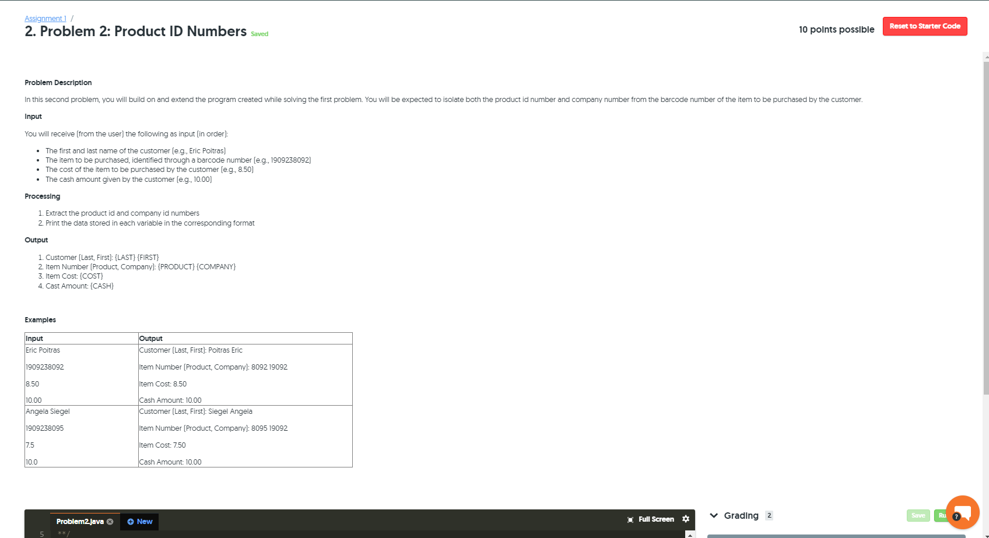
Task: Close the Problem2.java tab with its x icon
Action: (110, 522)
